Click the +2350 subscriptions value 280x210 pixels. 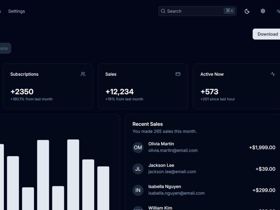coord(22,92)
